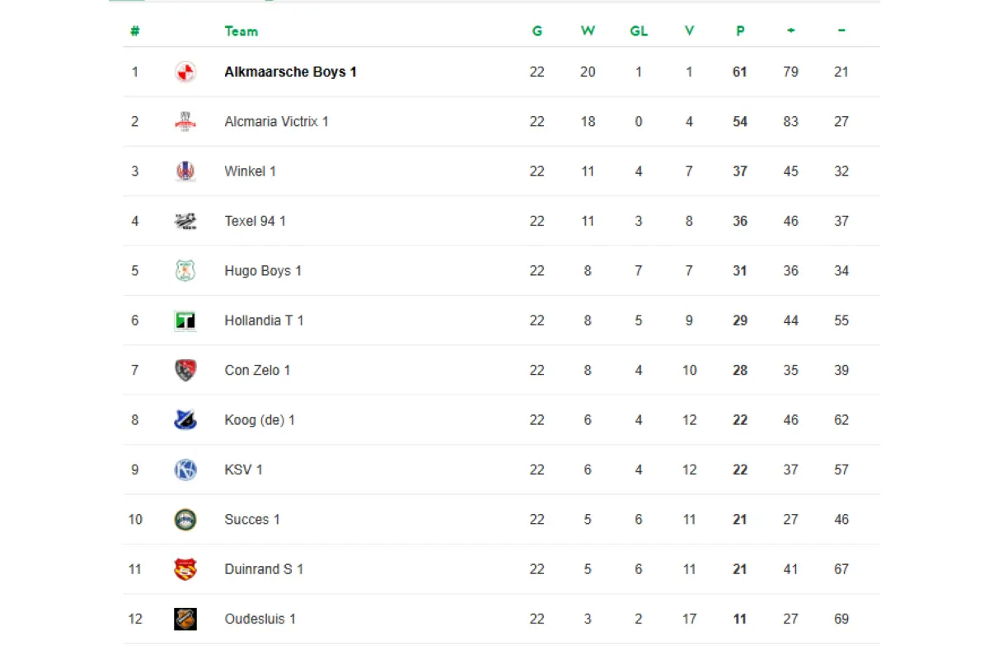Sort table by the Team column header

pos(241,30)
